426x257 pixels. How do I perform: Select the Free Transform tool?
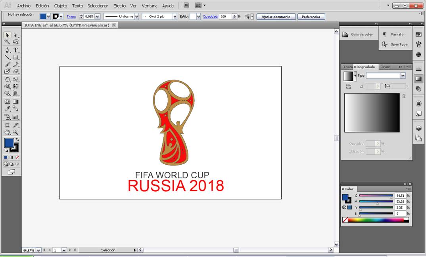pos(16,86)
